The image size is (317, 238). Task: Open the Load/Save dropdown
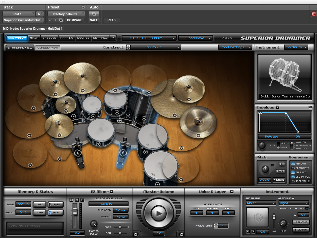[196, 38]
